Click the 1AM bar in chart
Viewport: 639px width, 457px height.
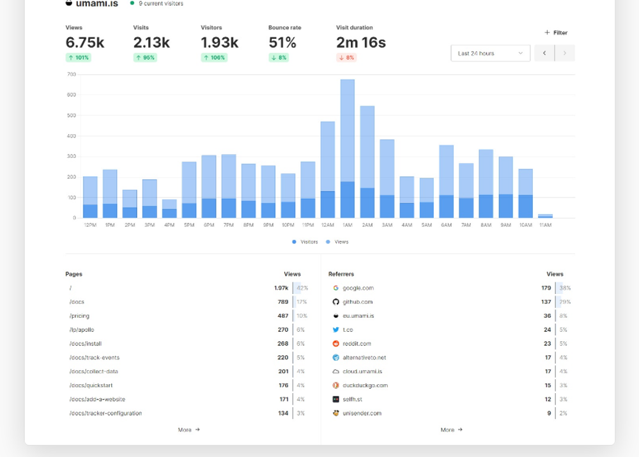(x=348, y=149)
